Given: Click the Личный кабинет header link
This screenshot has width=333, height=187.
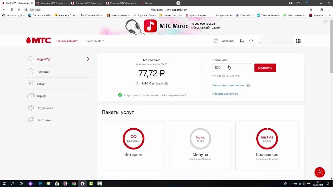Looking at the screenshot, I should point(67,41).
